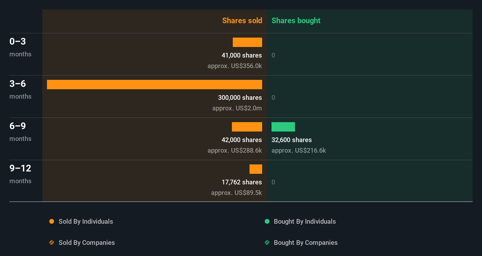Click the bought 0 in the 3–6 months row

pyautogui.click(x=273, y=97)
